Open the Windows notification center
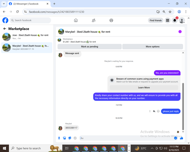Image resolution: width=190 pixels, height=152 pixels. pyautogui.click(x=184, y=148)
